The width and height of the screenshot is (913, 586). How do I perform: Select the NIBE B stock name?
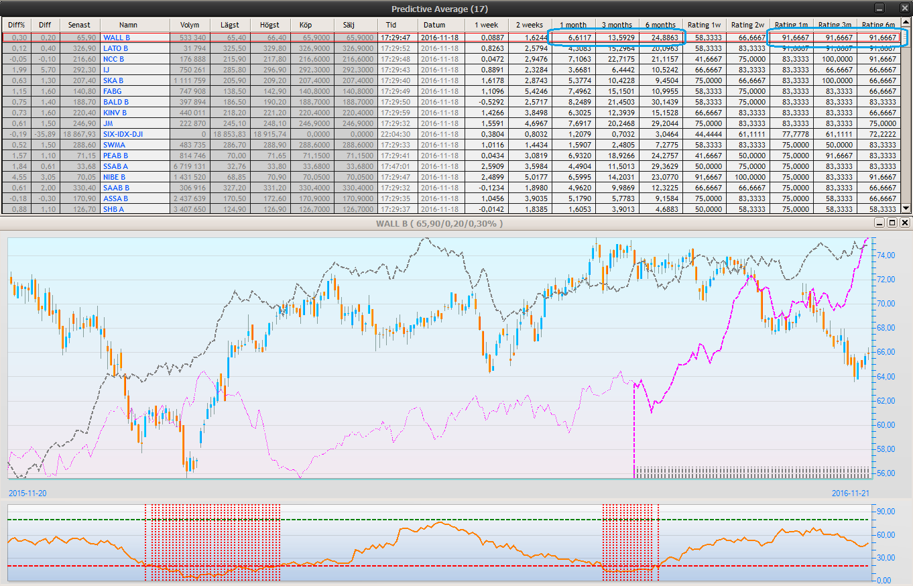click(x=114, y=177)
